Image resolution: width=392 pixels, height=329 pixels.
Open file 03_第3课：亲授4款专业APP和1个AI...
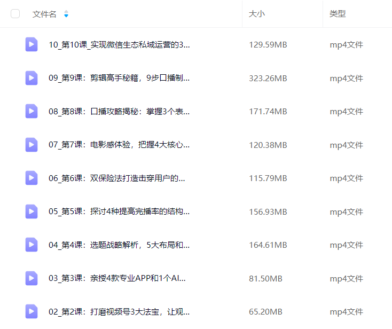[x=117, y=278]
